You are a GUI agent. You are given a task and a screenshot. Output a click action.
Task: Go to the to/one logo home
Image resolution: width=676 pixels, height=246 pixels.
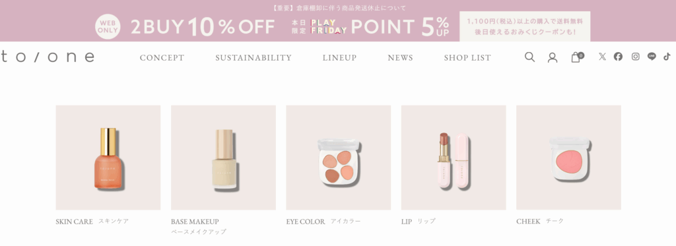(48, 57)
